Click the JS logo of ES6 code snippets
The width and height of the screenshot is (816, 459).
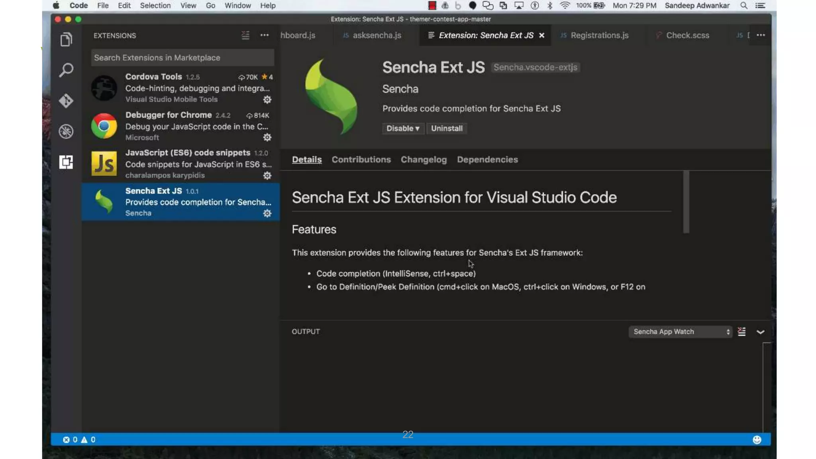[x=104, y=163]
